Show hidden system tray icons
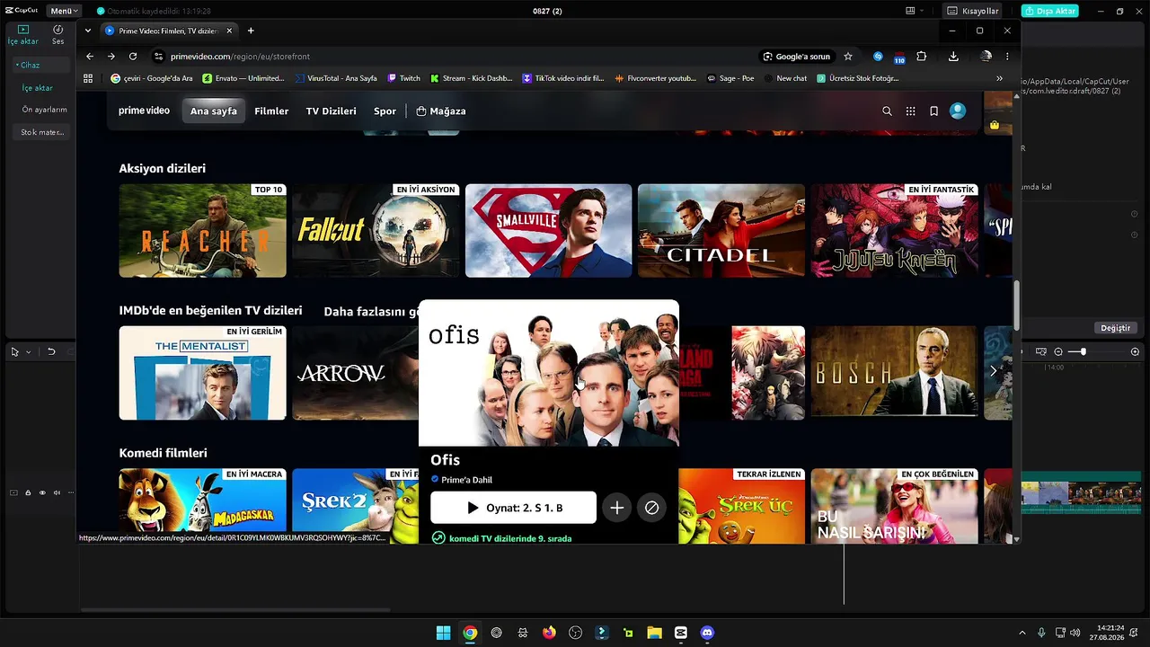Screen dimensions: 1150x647 pos(1022,633)
